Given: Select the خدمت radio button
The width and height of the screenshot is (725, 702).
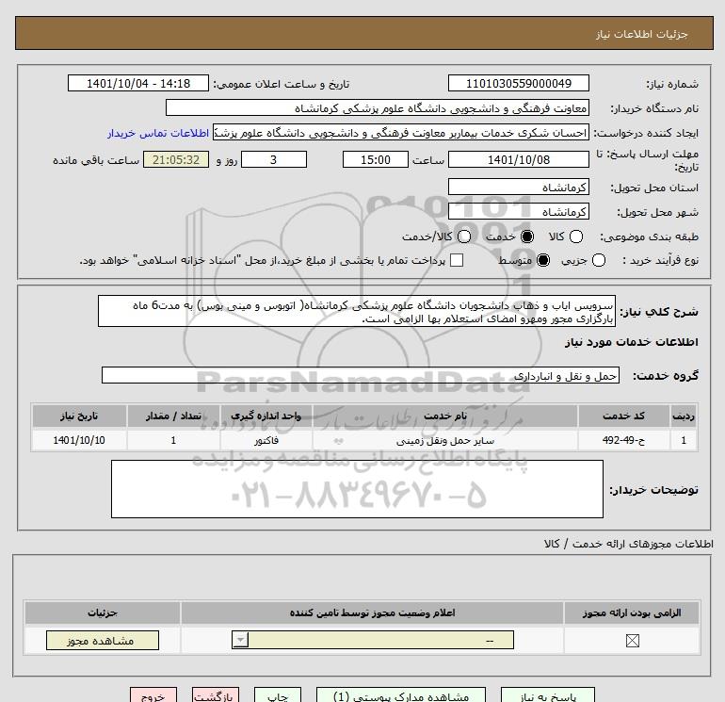Looking at the screenshot, I should point(526,237).
